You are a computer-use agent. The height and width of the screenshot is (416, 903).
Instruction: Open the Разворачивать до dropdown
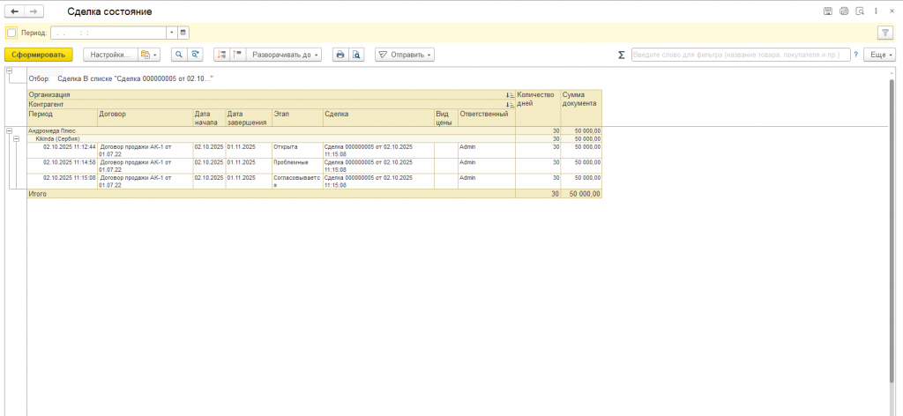coord(285,55)
